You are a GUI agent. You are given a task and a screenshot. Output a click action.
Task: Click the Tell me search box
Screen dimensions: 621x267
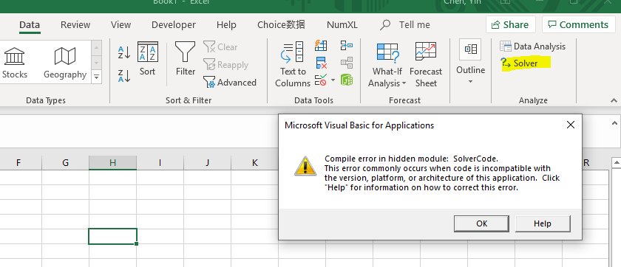point(405,25)
